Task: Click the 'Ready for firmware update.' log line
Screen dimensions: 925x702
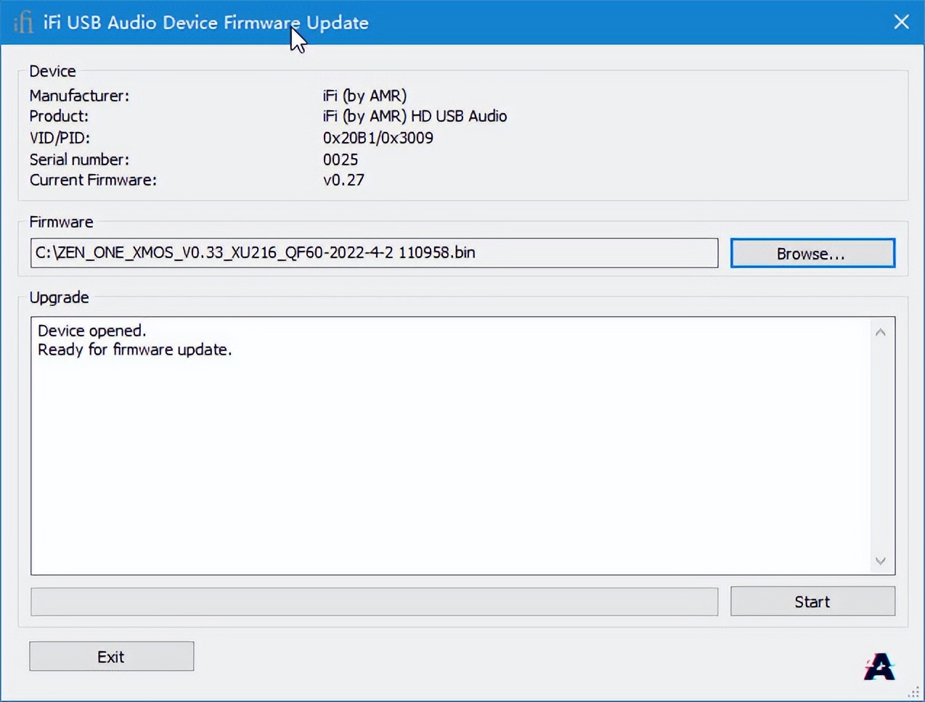Action: click(135, 350)
